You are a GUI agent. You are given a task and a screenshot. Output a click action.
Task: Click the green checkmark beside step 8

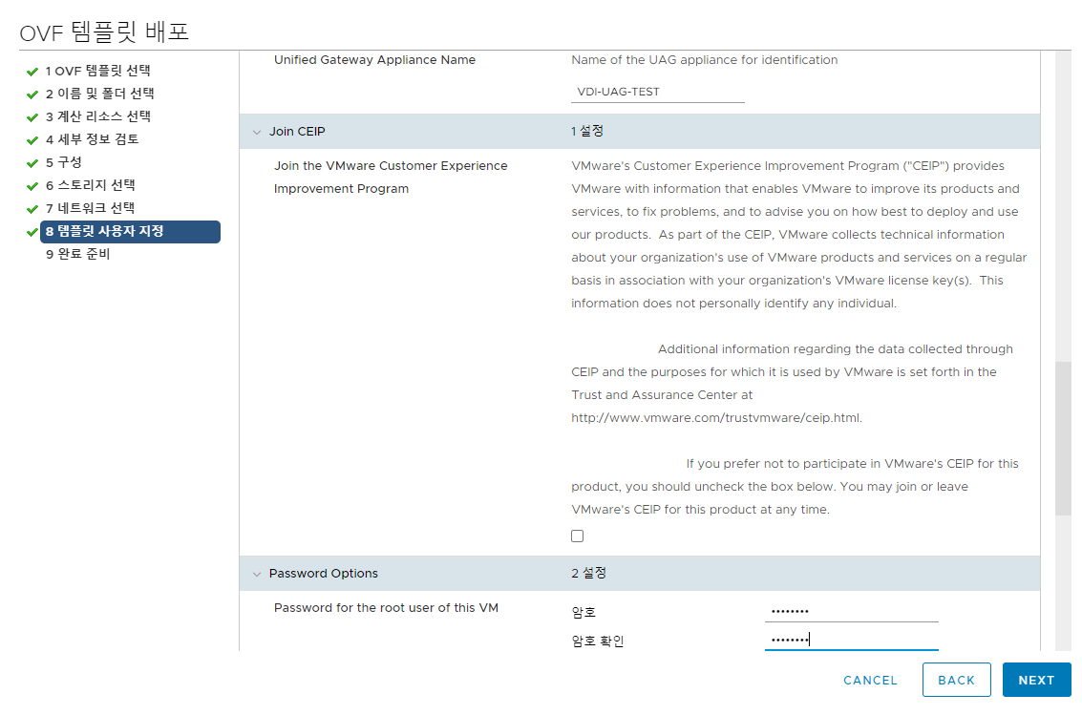point(32,232)
